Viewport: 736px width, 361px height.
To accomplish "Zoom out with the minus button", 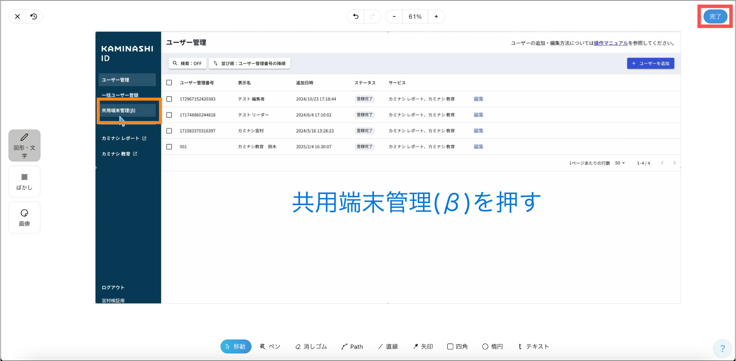I will coord(394,17).
